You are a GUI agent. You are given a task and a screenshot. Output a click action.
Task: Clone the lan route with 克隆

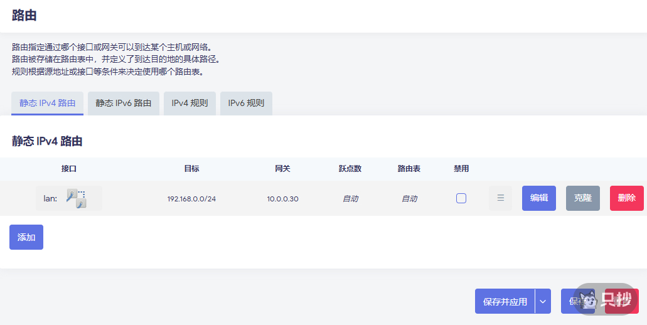tap(582, 198)
